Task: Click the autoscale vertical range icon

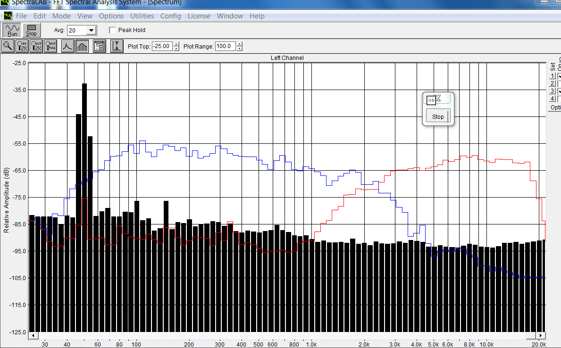Action: (x=117, y=46)
